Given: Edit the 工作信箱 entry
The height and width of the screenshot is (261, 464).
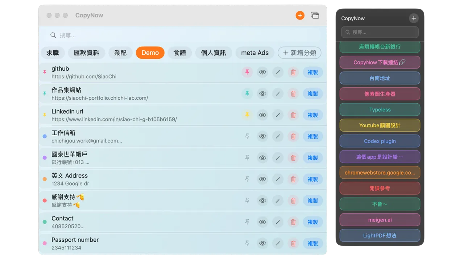Looking at the screenshot, I should point(278,136).
